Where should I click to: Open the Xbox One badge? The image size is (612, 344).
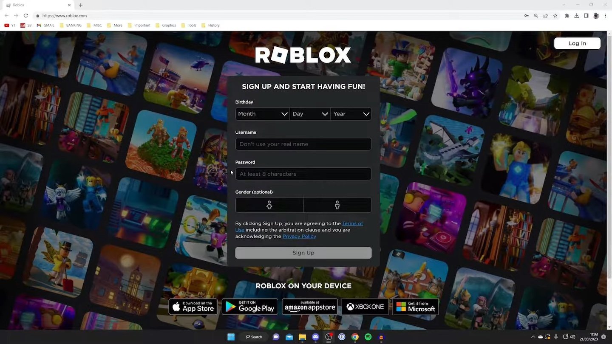point(365,307)
